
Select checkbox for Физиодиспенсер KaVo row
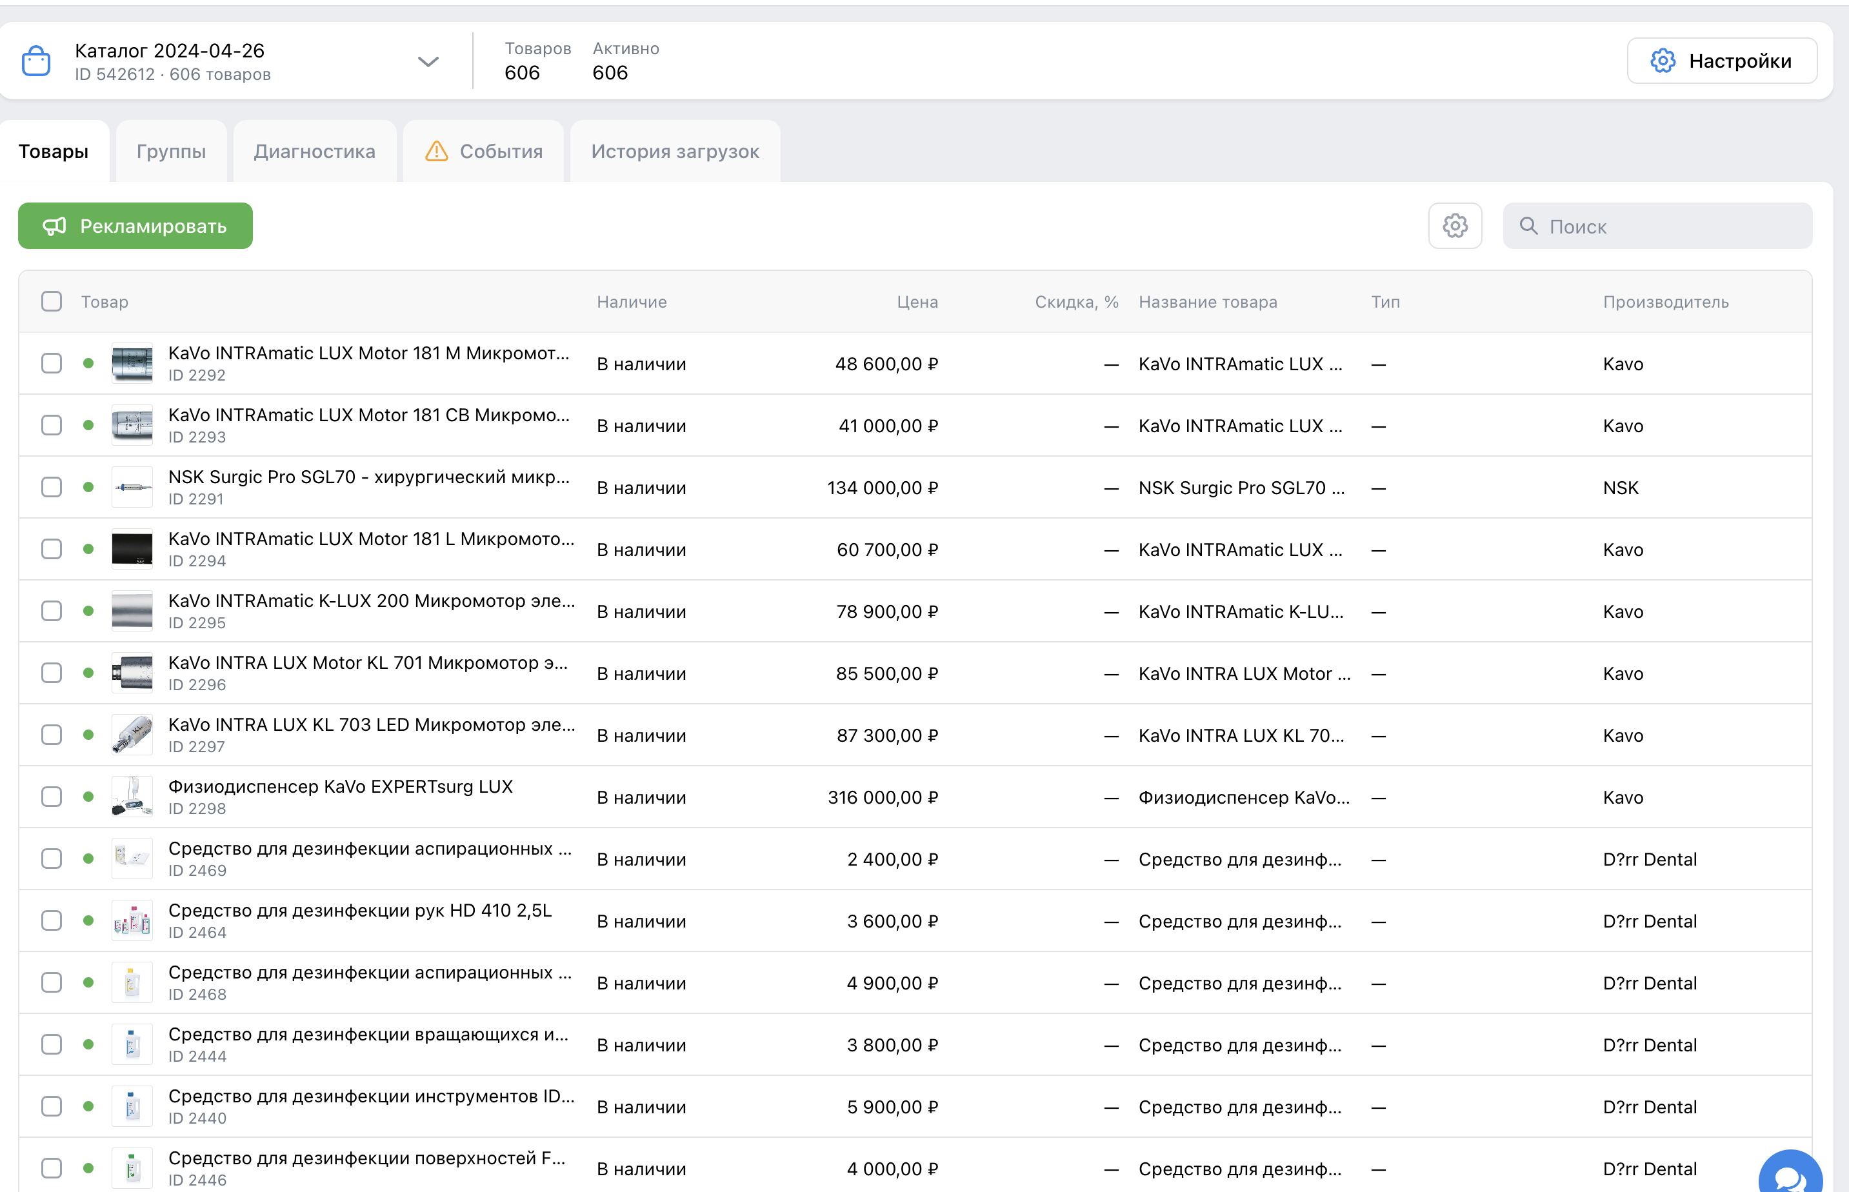coord(52,797)
